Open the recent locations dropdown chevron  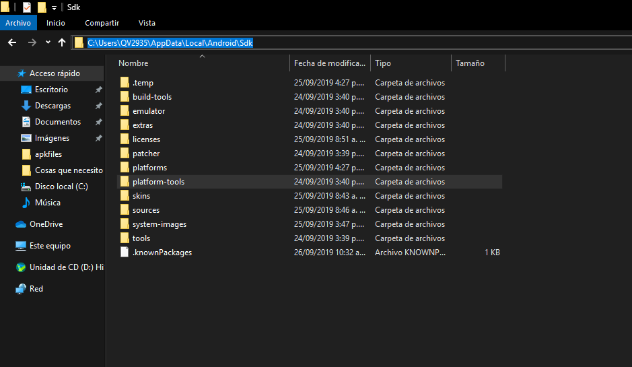pyautogui.click(x=48, y=42)
